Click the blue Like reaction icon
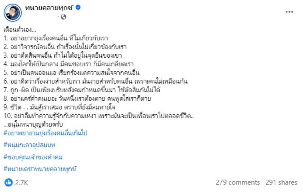Viewport: 303px width, 192px height. (8, 182)
